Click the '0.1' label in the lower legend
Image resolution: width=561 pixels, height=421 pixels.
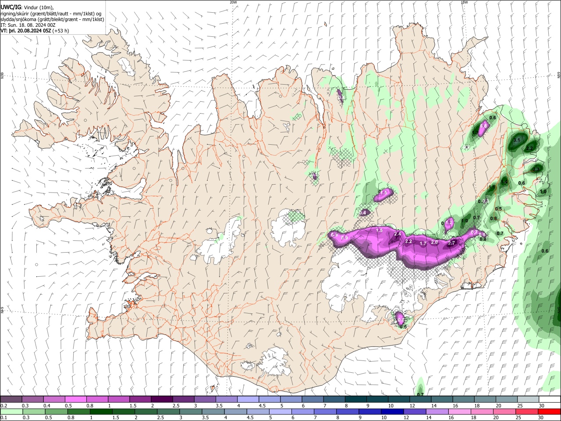click(x=4, y=418)
